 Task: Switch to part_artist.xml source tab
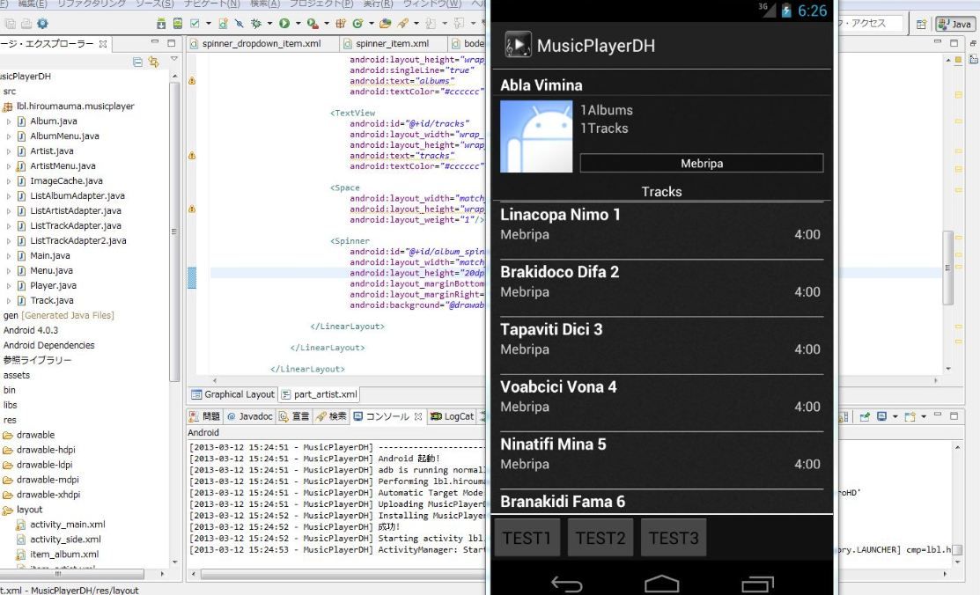(x=320, y=394)
